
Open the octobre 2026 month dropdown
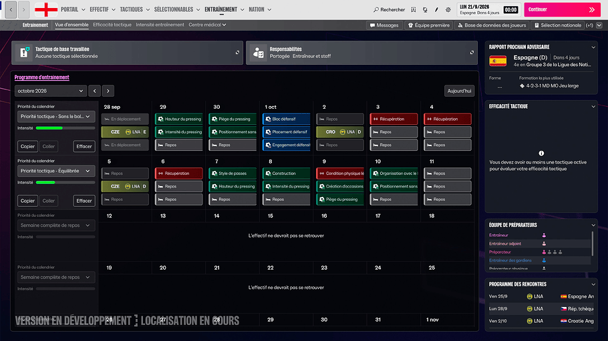(x=51, y=91)
